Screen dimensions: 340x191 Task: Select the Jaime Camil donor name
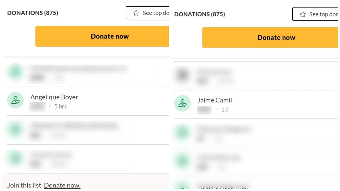[215, 100]
